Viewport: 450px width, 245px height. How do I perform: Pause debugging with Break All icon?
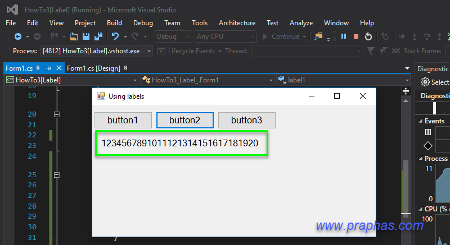point(344,36)
